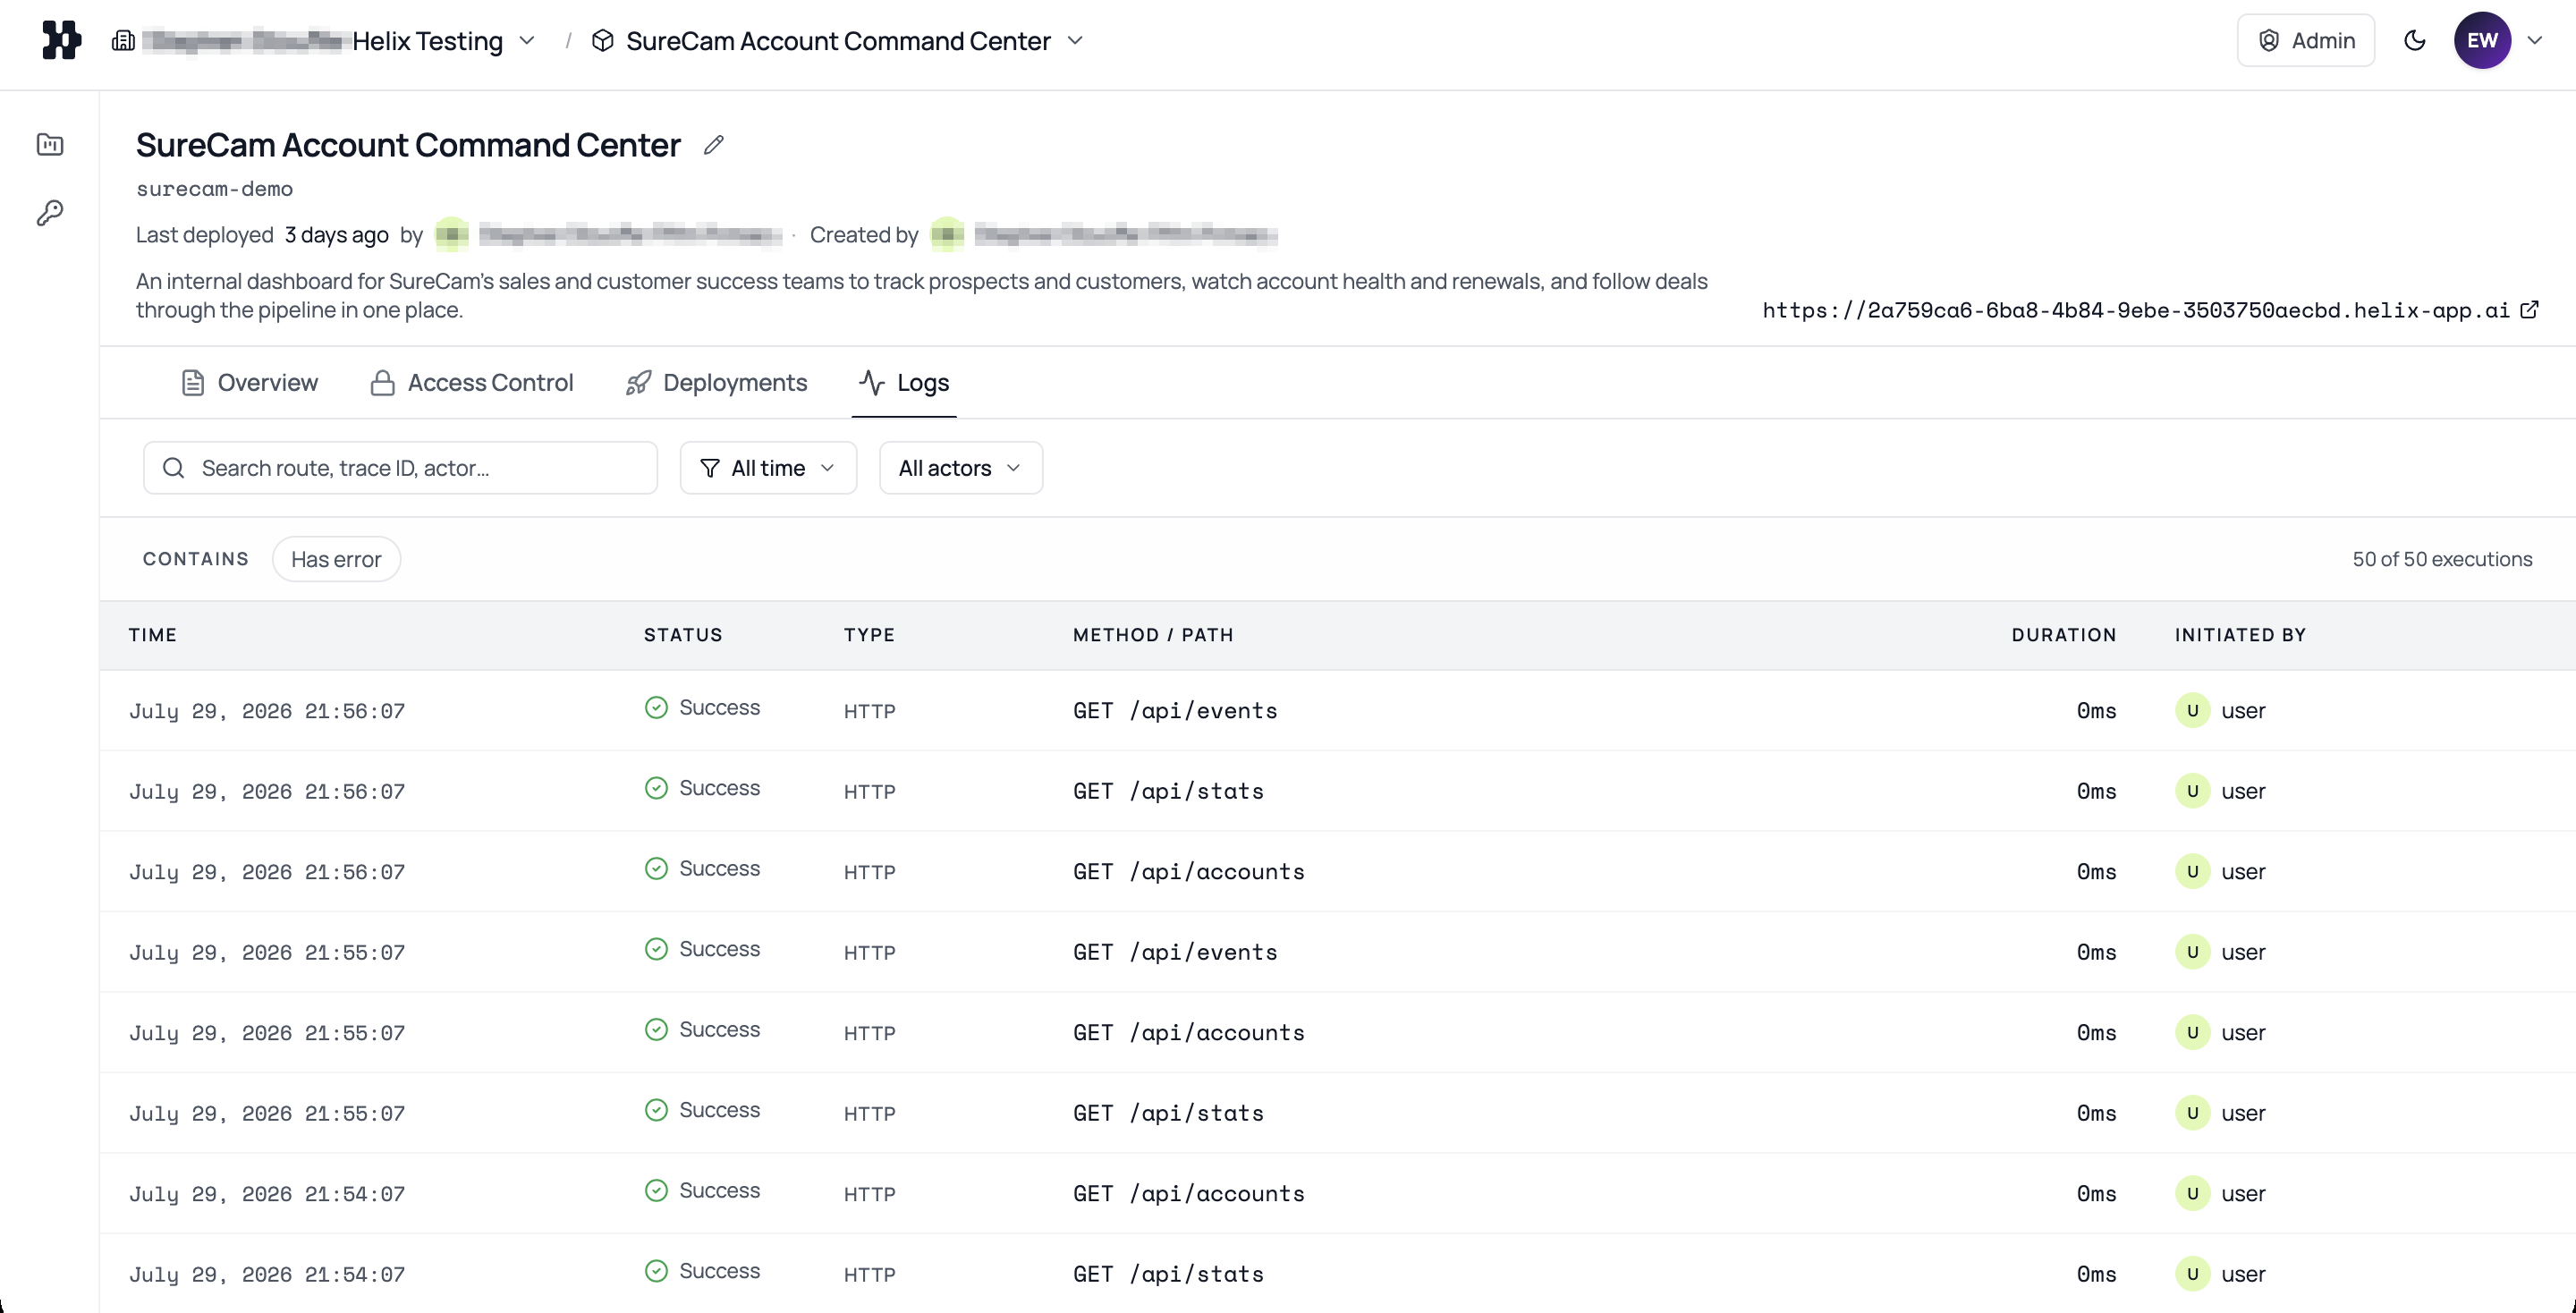
Task: Click the TIME column header
Action: coord(153,635)
